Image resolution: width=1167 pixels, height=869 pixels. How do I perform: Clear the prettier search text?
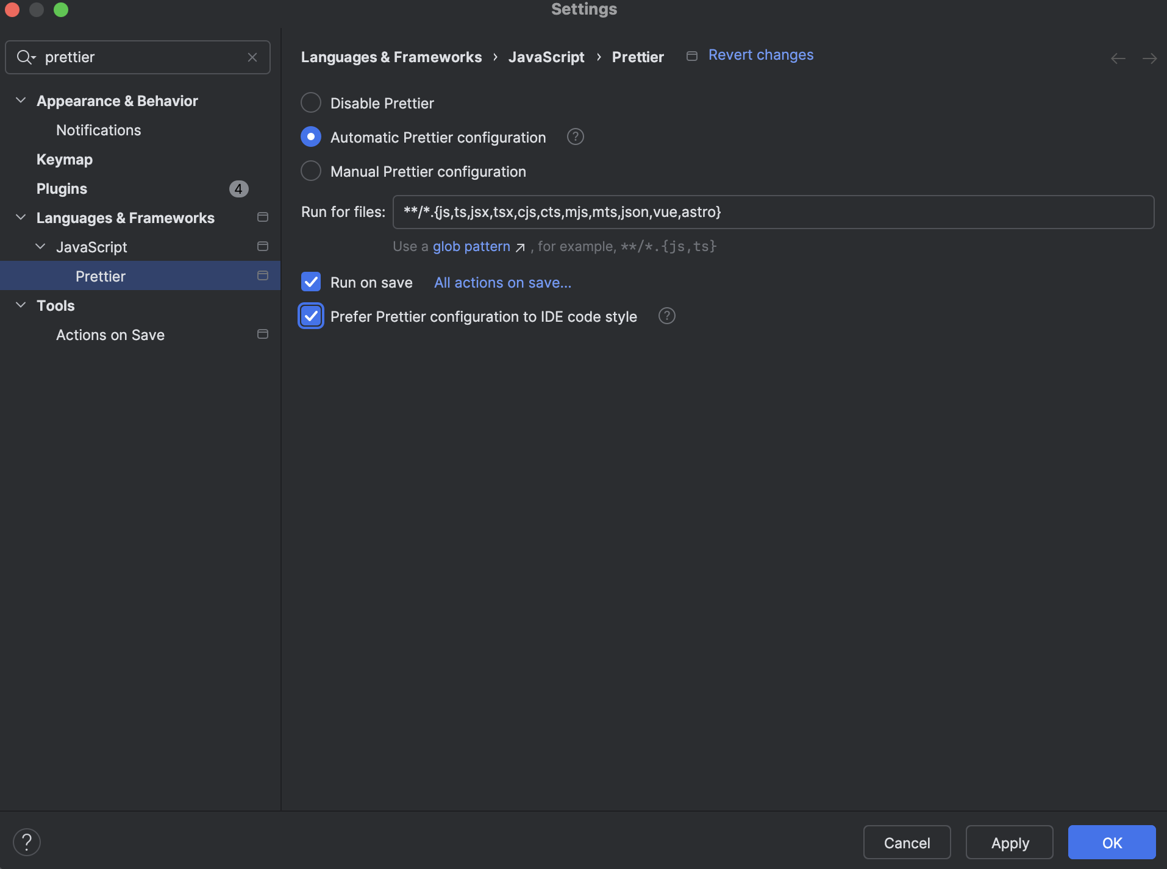(252, 57)
